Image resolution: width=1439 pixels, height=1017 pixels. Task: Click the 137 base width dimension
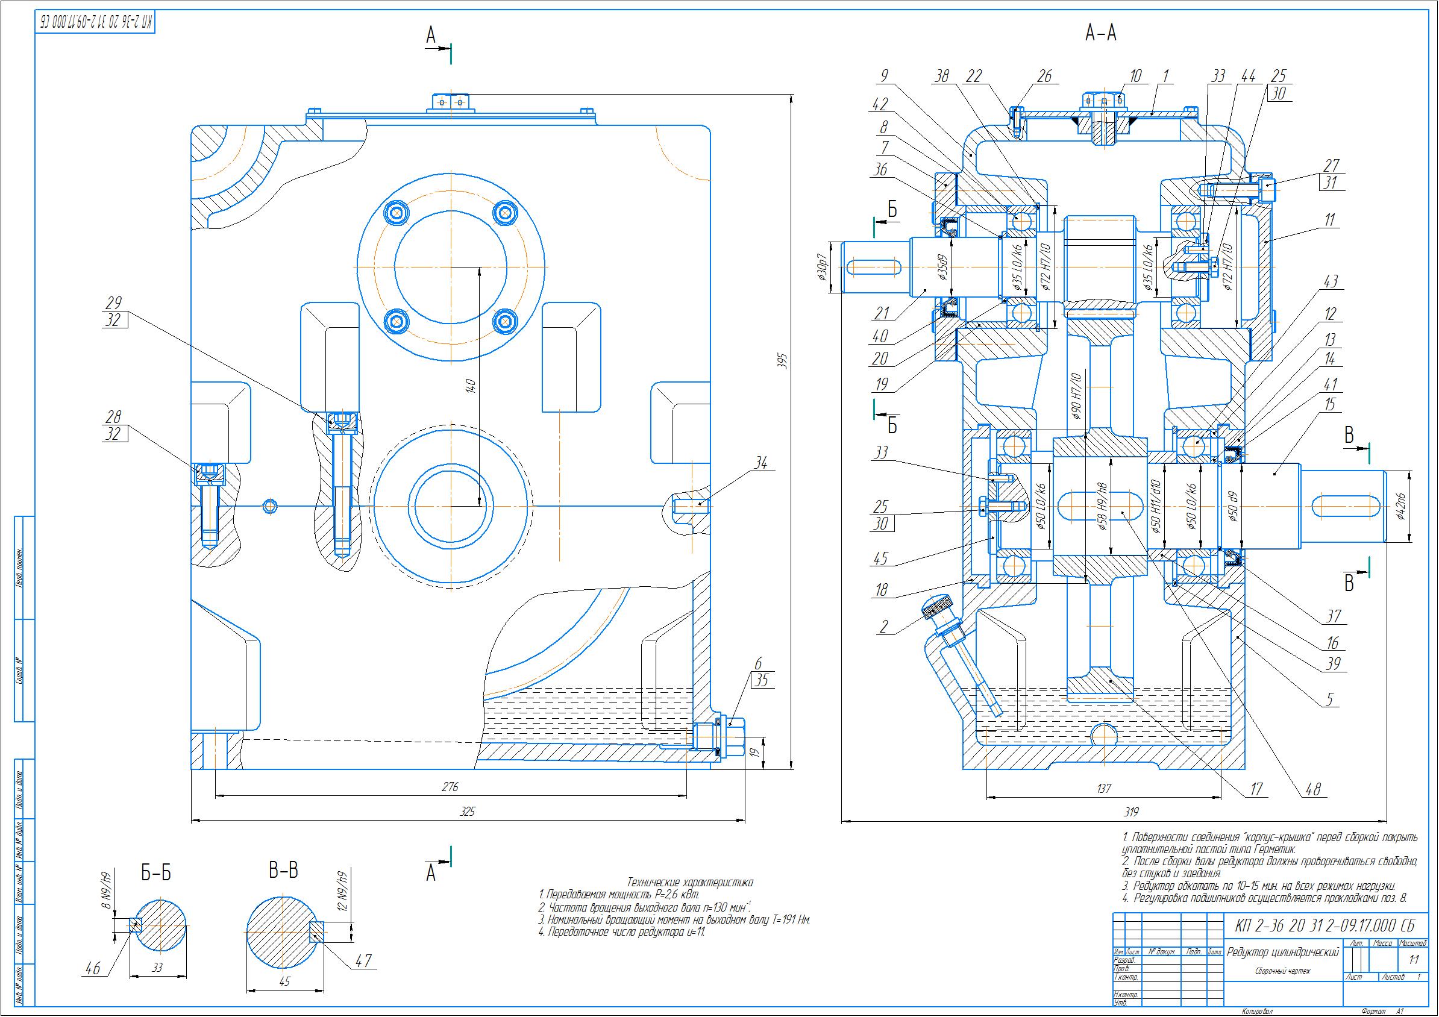(1104, 789)
